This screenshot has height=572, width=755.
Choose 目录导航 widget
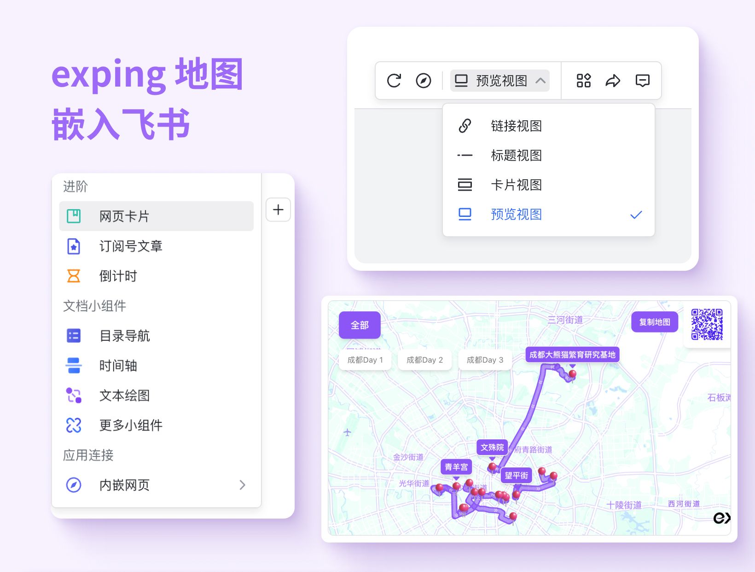pyautogui.click(x=157, y=336)
